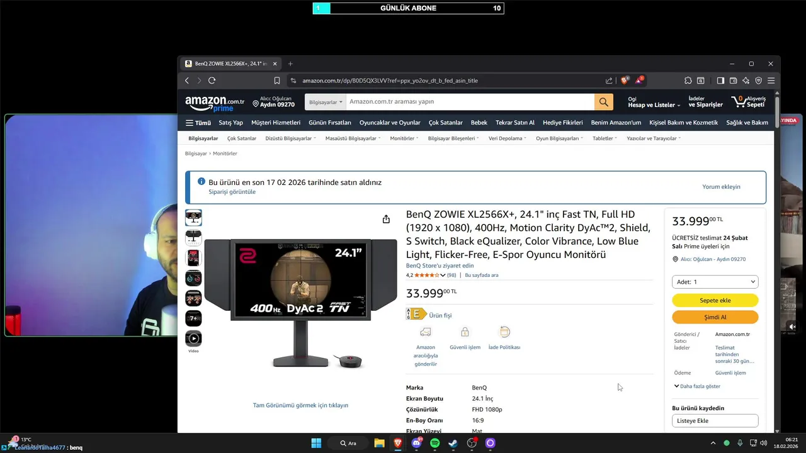The image size is (806, 453).
Task: Open Steam from the taskbar
Action: tap(453, 443)
